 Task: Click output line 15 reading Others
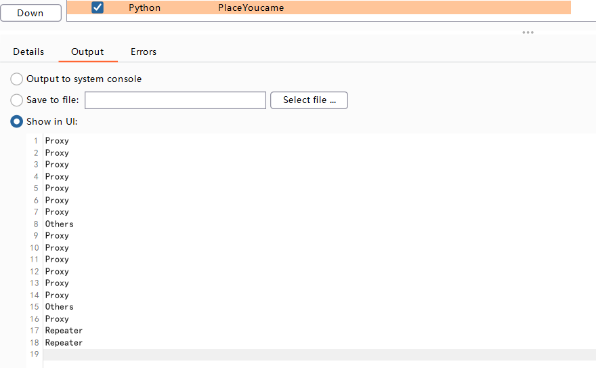[x=60, y=307]
